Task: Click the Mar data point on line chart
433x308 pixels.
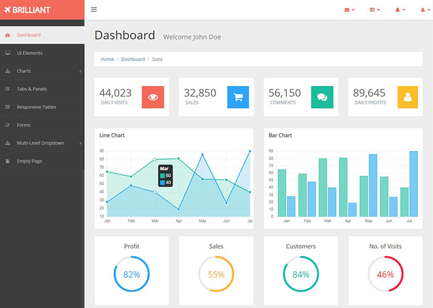Action: pos(155,160)
